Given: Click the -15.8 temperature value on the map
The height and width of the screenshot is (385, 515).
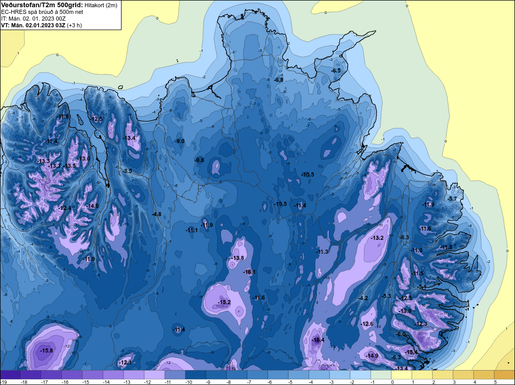Looking at the screenshot, I should point(46,351).
